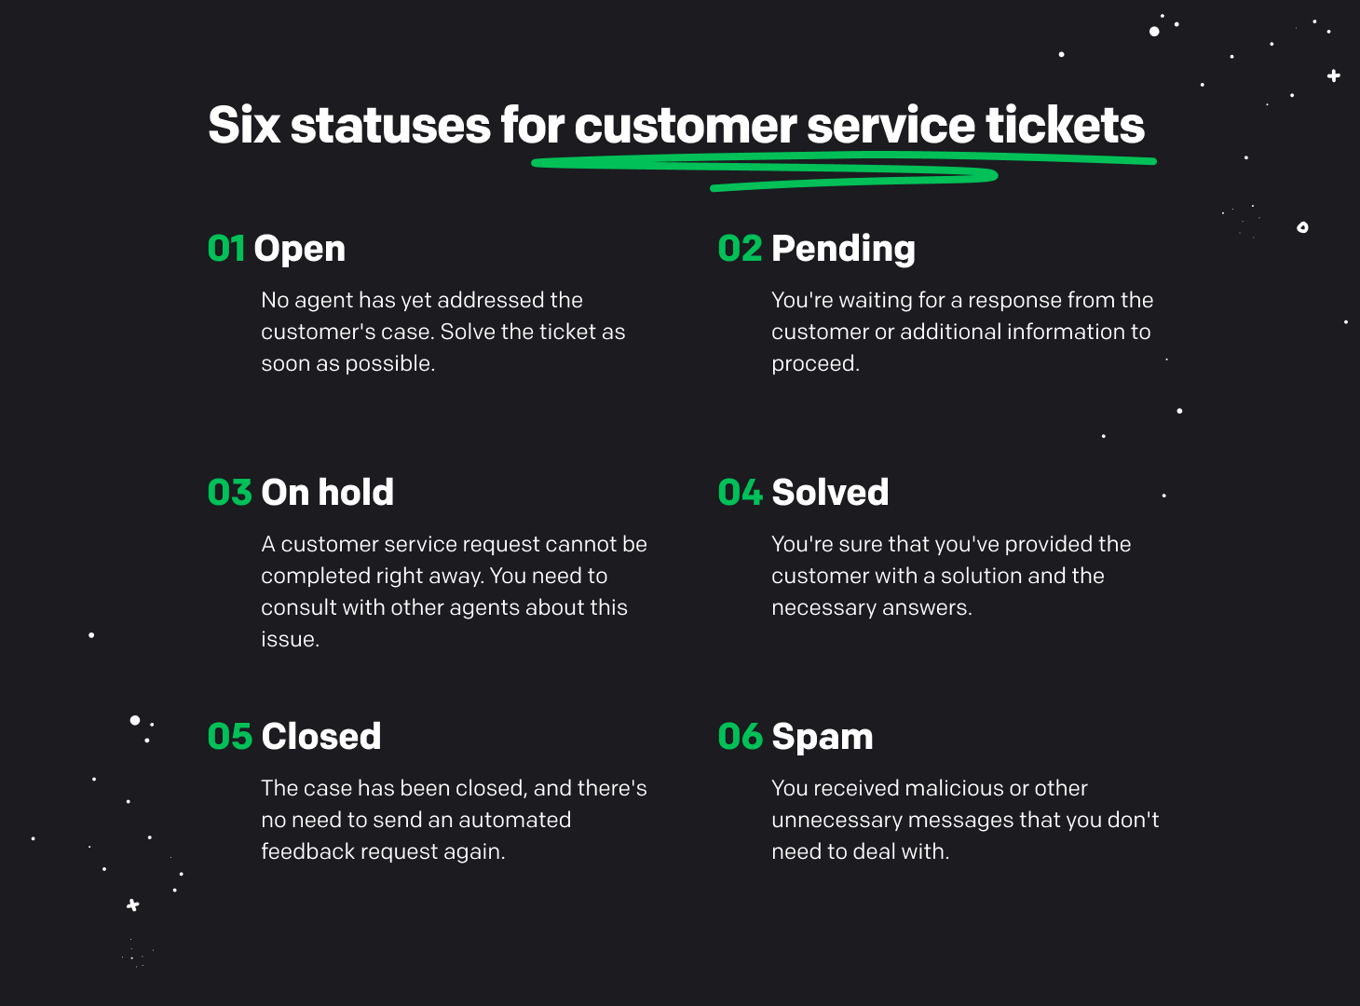Click the green "05" number
1360x1006 pixels.
click(x=229, y=737)
